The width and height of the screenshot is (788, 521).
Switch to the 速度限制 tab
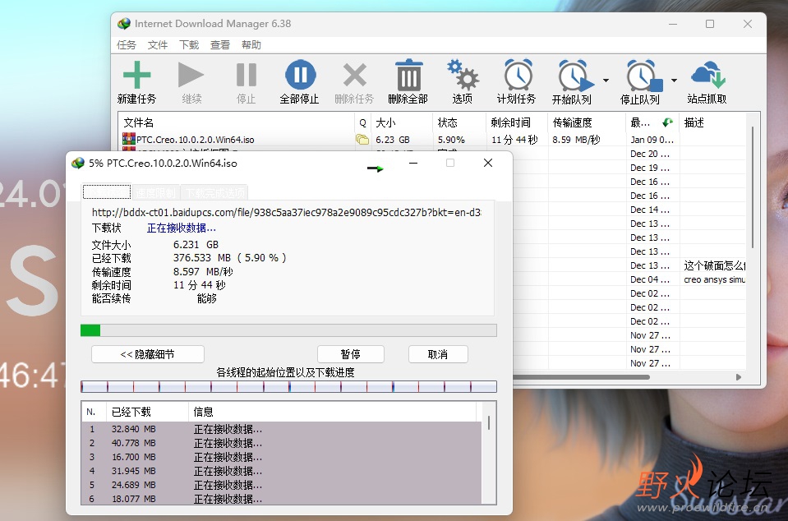156,192
